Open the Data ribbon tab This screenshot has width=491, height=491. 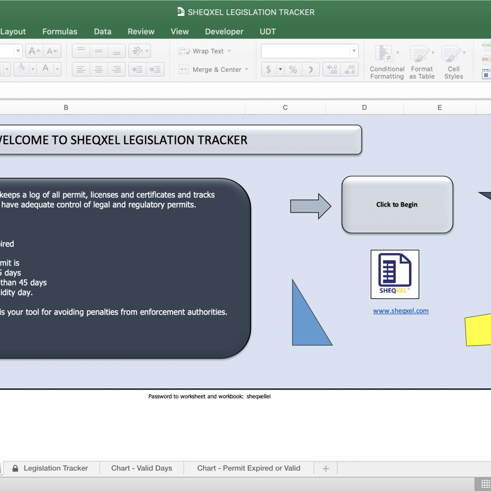click(x=103, y=32)
